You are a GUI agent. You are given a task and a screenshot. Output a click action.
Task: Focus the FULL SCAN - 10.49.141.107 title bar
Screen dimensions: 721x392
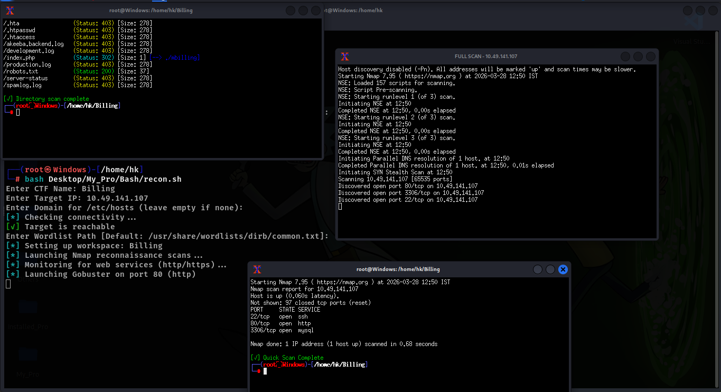point(497,57)
